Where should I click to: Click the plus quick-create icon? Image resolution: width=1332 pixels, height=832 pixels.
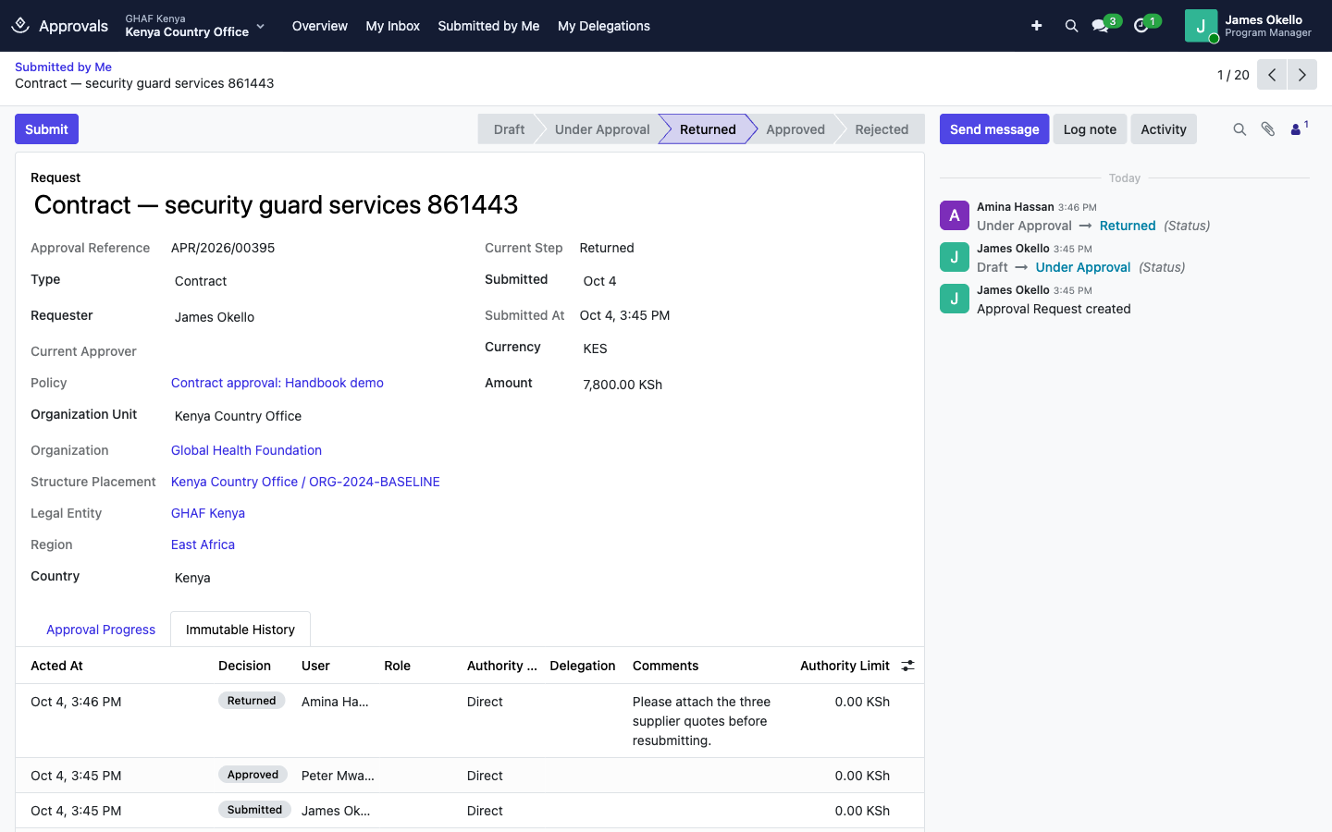(1036, 26)
